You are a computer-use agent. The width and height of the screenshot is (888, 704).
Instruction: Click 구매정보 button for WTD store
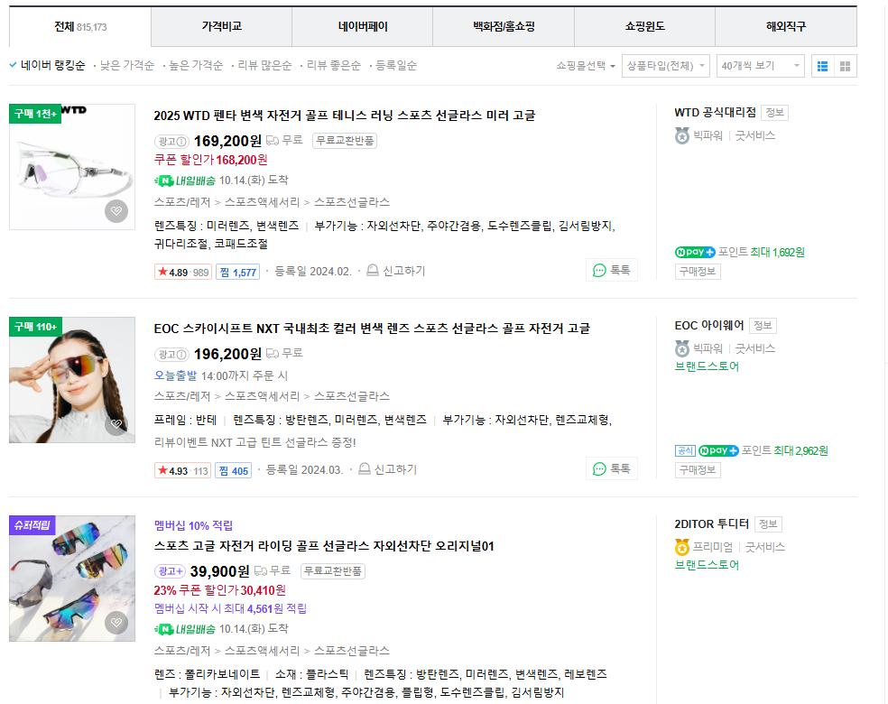pyautogui.click(x=698, y=271)
